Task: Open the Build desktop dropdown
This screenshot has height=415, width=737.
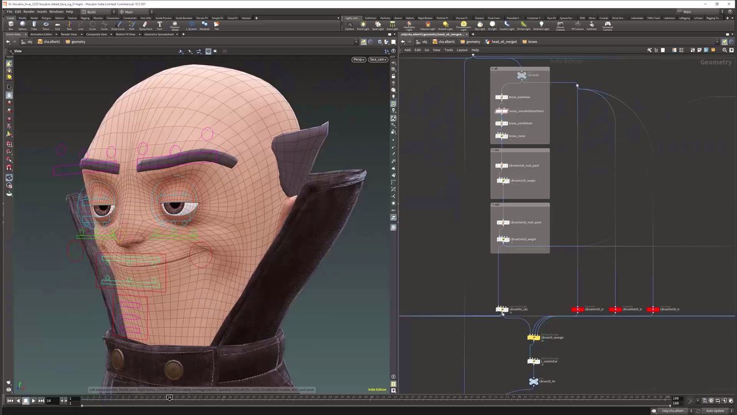Action: click(98, 12)
